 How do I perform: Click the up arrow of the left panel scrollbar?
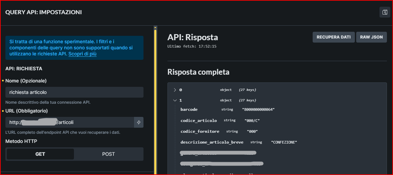point(155,28)
